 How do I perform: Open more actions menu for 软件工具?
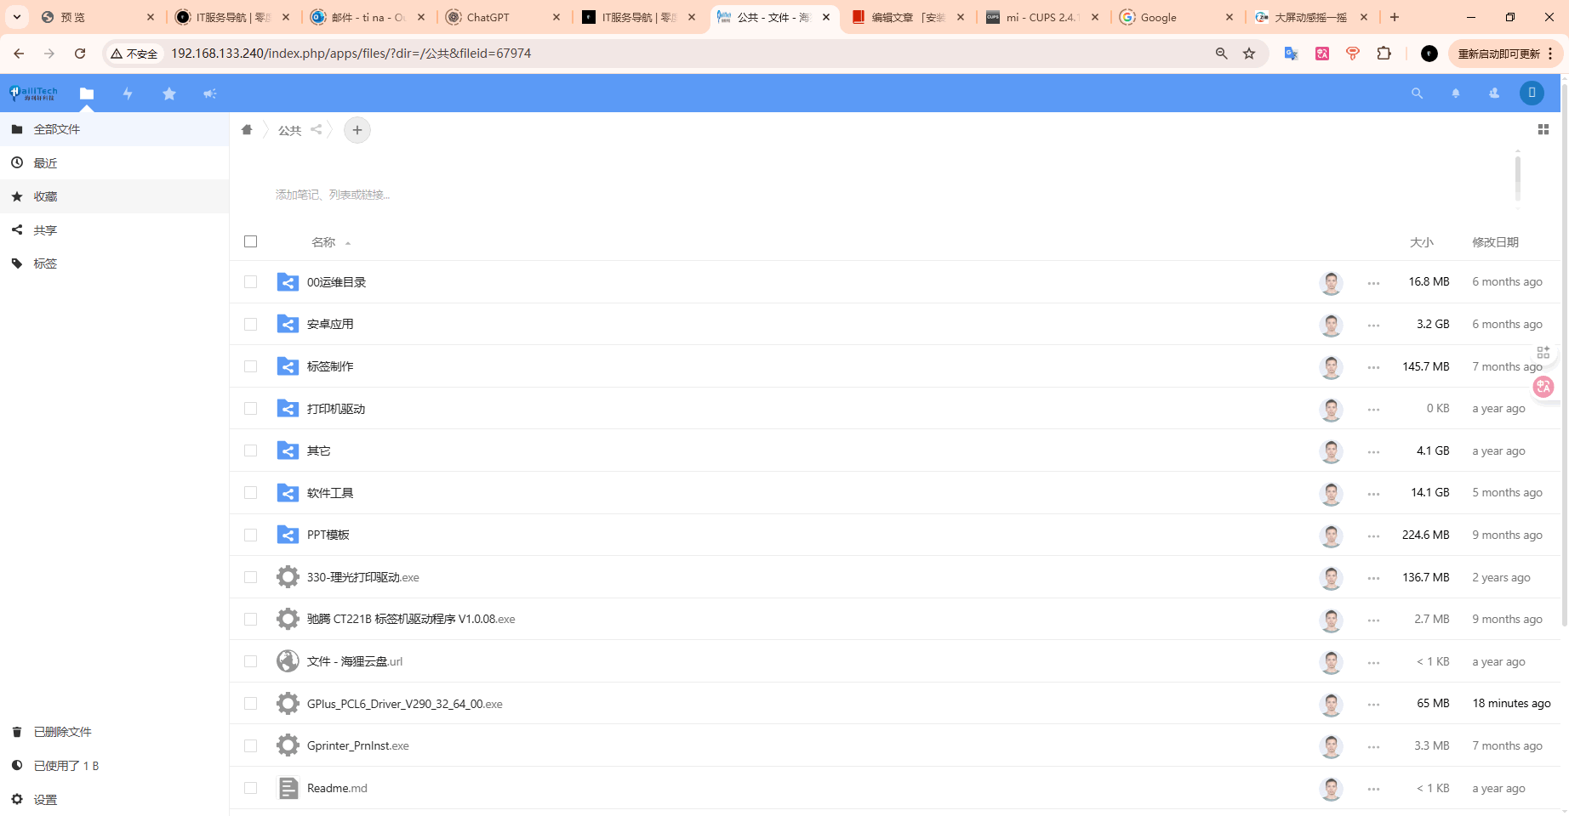click(1373, 494)
